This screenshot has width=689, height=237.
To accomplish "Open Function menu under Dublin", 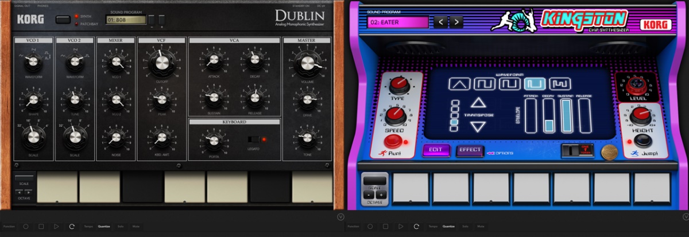I will coord(9,227).
